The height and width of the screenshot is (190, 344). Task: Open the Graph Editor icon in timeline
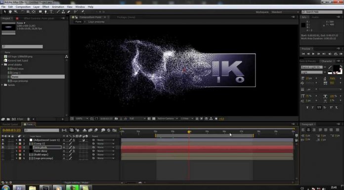[114, 130]
